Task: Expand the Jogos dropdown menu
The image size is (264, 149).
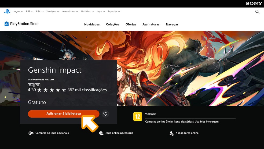Action: (18, 12)
